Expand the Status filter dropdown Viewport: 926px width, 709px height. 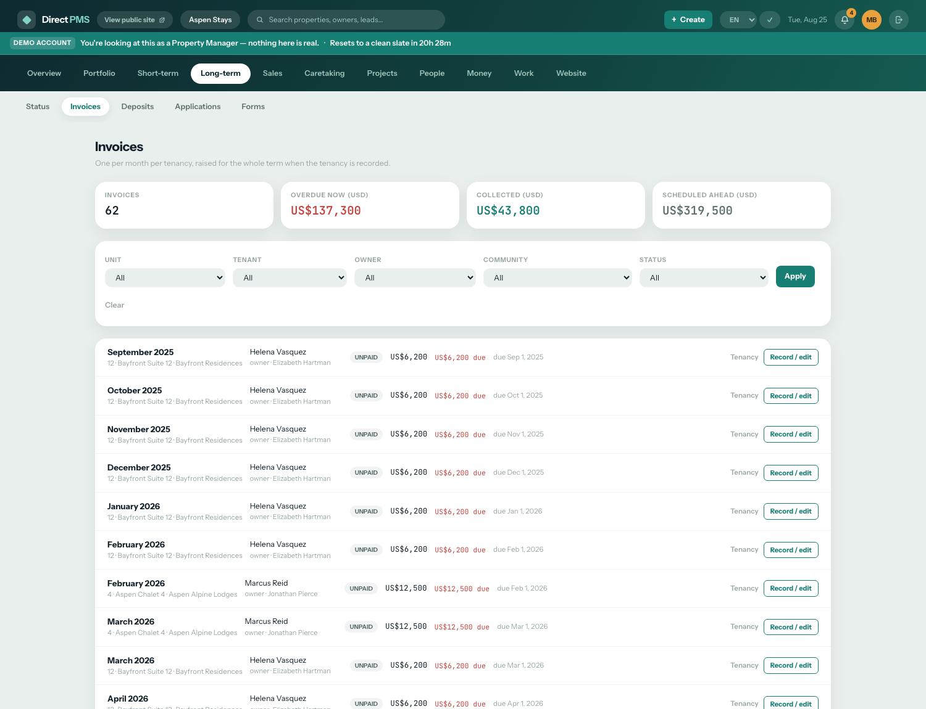tap(704, 277)
